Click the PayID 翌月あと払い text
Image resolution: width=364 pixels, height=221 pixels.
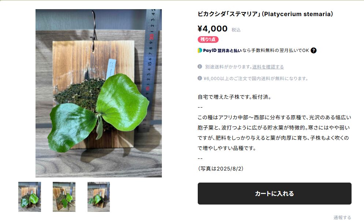(222, 50)
